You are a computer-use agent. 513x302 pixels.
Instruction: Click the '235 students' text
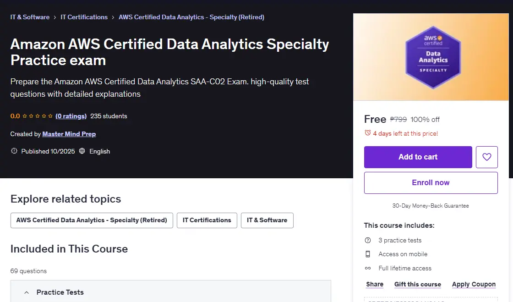coord(109,116)
